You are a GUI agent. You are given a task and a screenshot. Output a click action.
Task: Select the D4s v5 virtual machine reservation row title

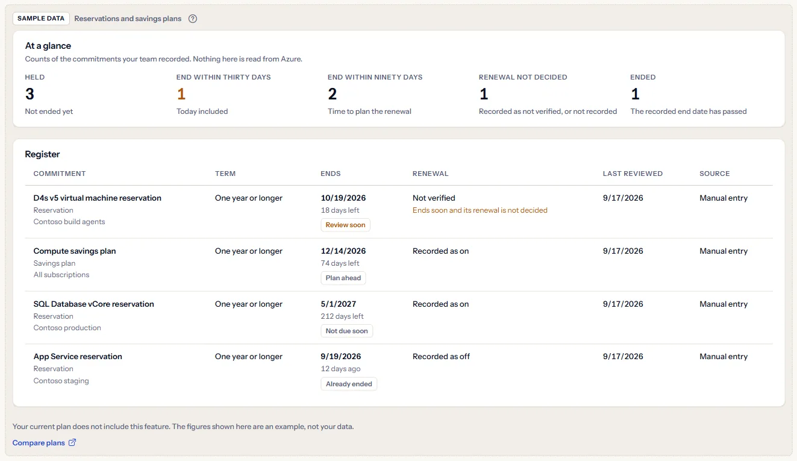[x=98, y=198]
